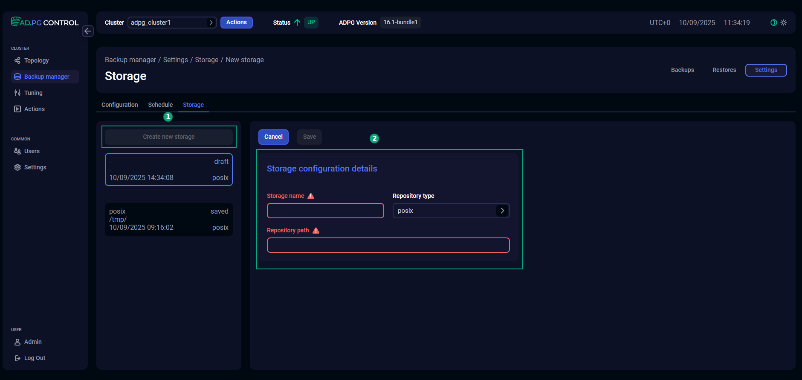
Task: Open the Users page
Action: coord(32,151)
